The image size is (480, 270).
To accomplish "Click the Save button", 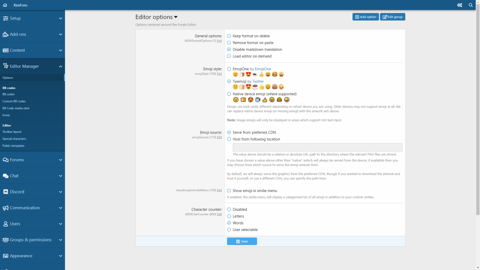I will click(x=242, y=241).
